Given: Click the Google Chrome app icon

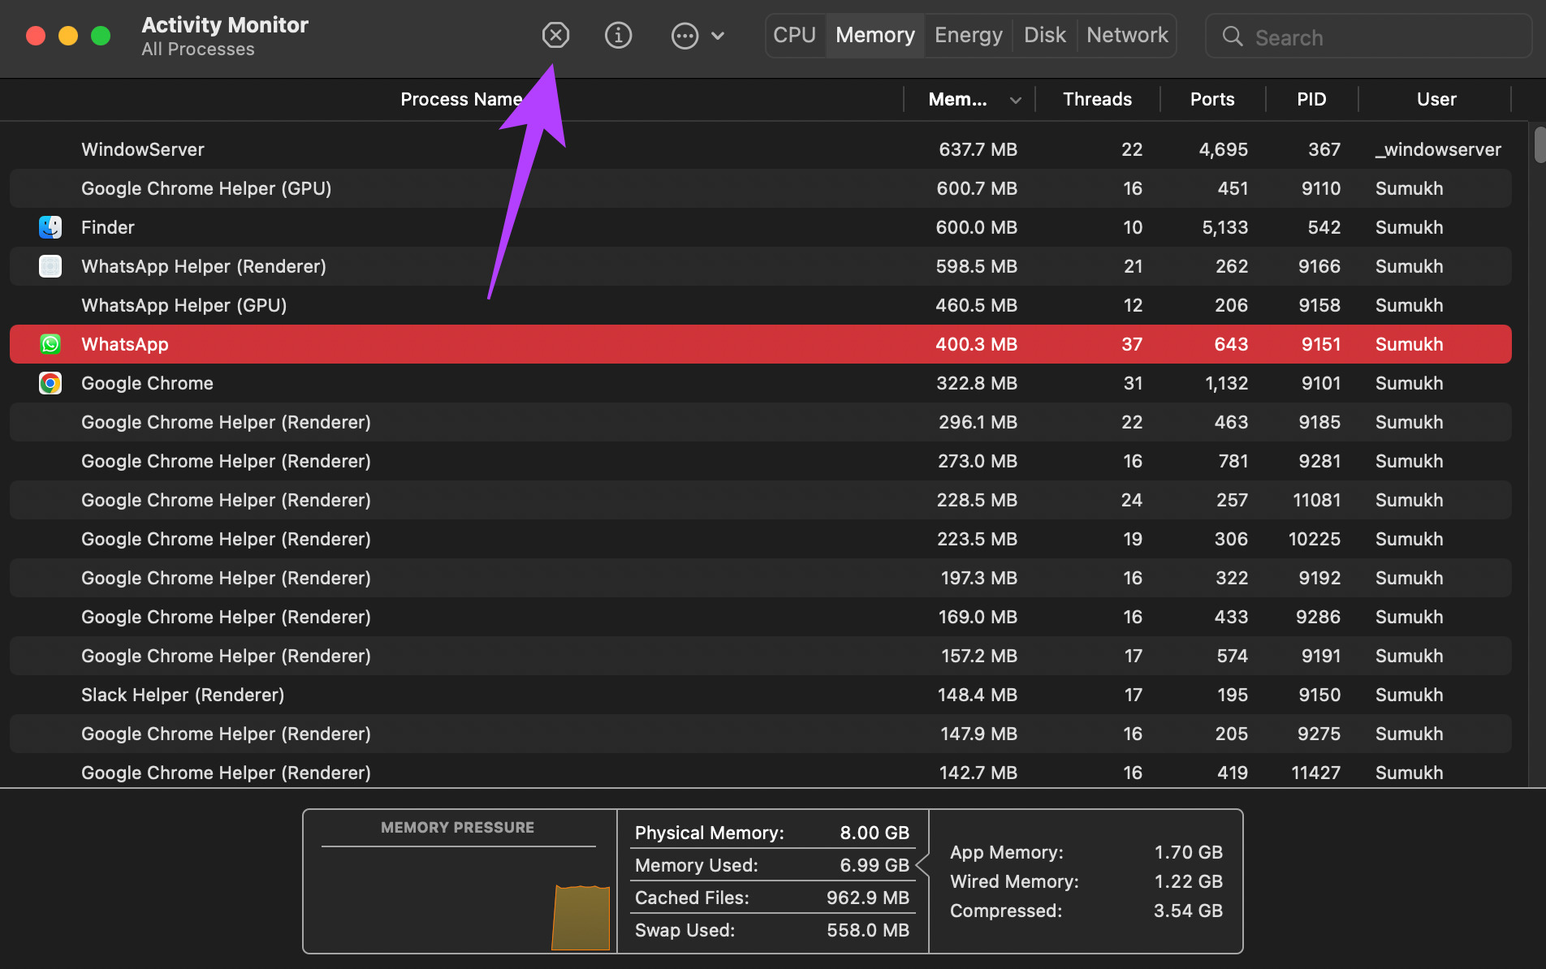Looking at the screenshot, I should (x=50, y=383).
